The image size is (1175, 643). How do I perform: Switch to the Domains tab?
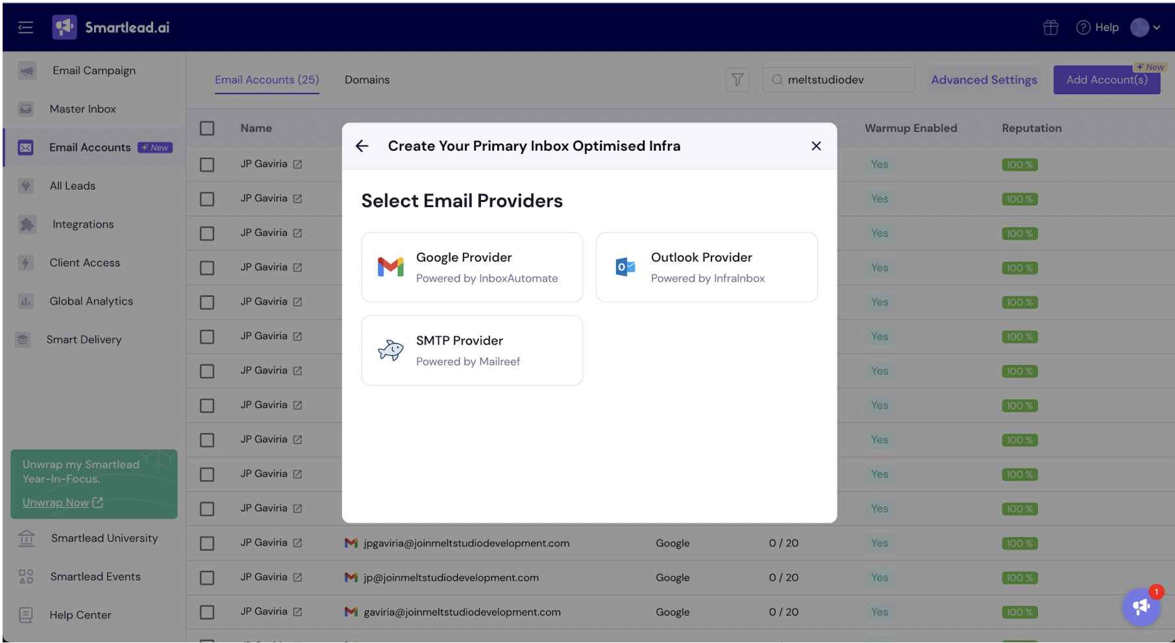(x=367, y=80)
